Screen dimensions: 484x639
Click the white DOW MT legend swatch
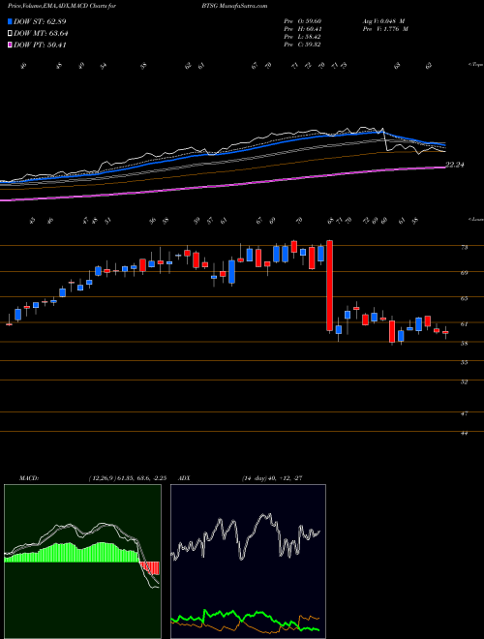click(10, 34)
